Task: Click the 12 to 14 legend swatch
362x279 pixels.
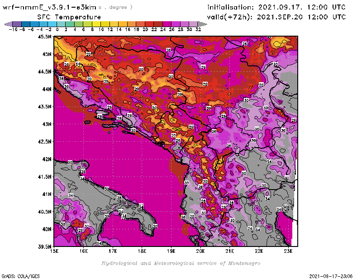Action: coord(114,24)
